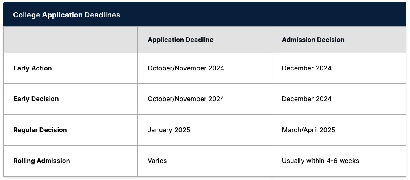Click the Usually within 4-6 weeks cell
This screenshot has height=180, width=410.
[320, 161]
